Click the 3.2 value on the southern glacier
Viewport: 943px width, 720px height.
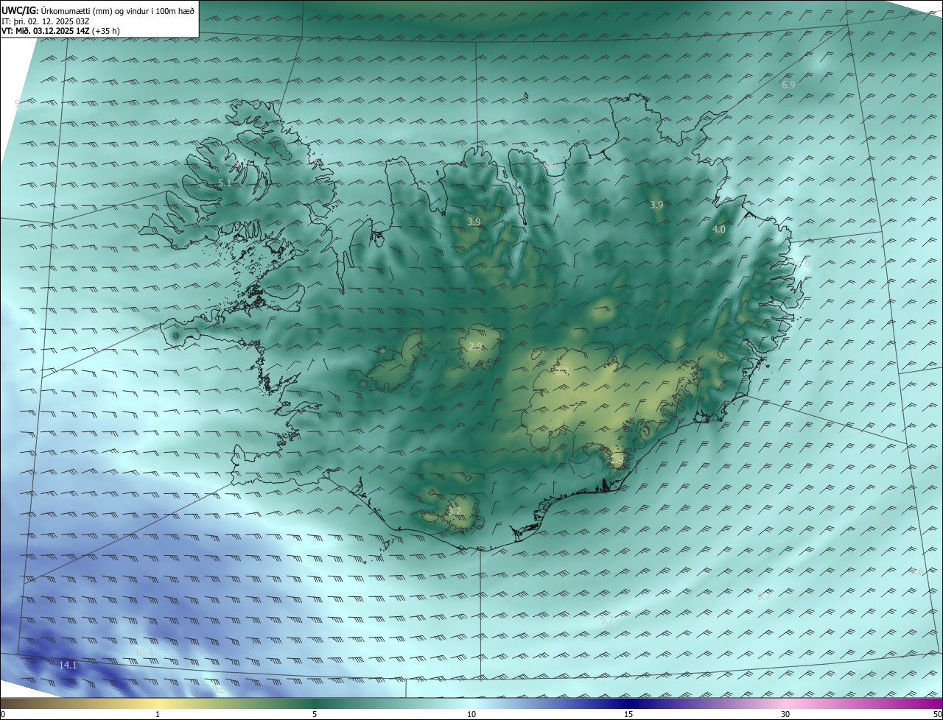click(x=455, y=511)
